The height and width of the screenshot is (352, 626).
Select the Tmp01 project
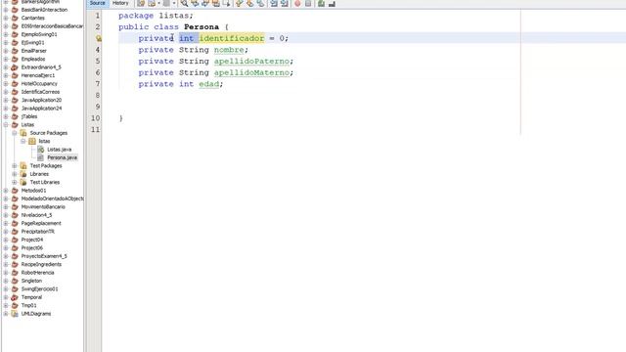point(28,305)
